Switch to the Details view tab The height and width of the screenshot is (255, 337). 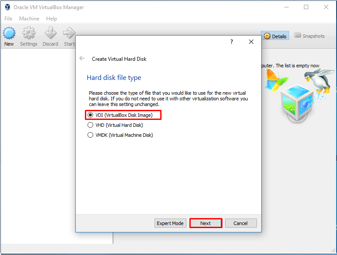coord(275,36)
